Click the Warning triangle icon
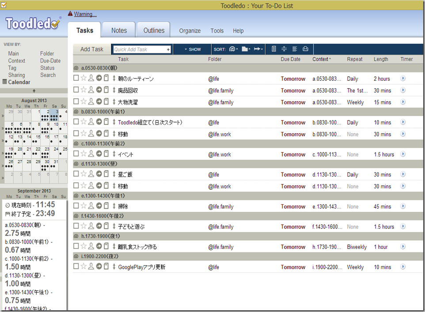 (x=70, y=14)
